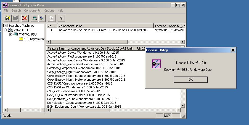Select the Advanced Dev Studio 2014R2 component row

(x=102, y=30)
